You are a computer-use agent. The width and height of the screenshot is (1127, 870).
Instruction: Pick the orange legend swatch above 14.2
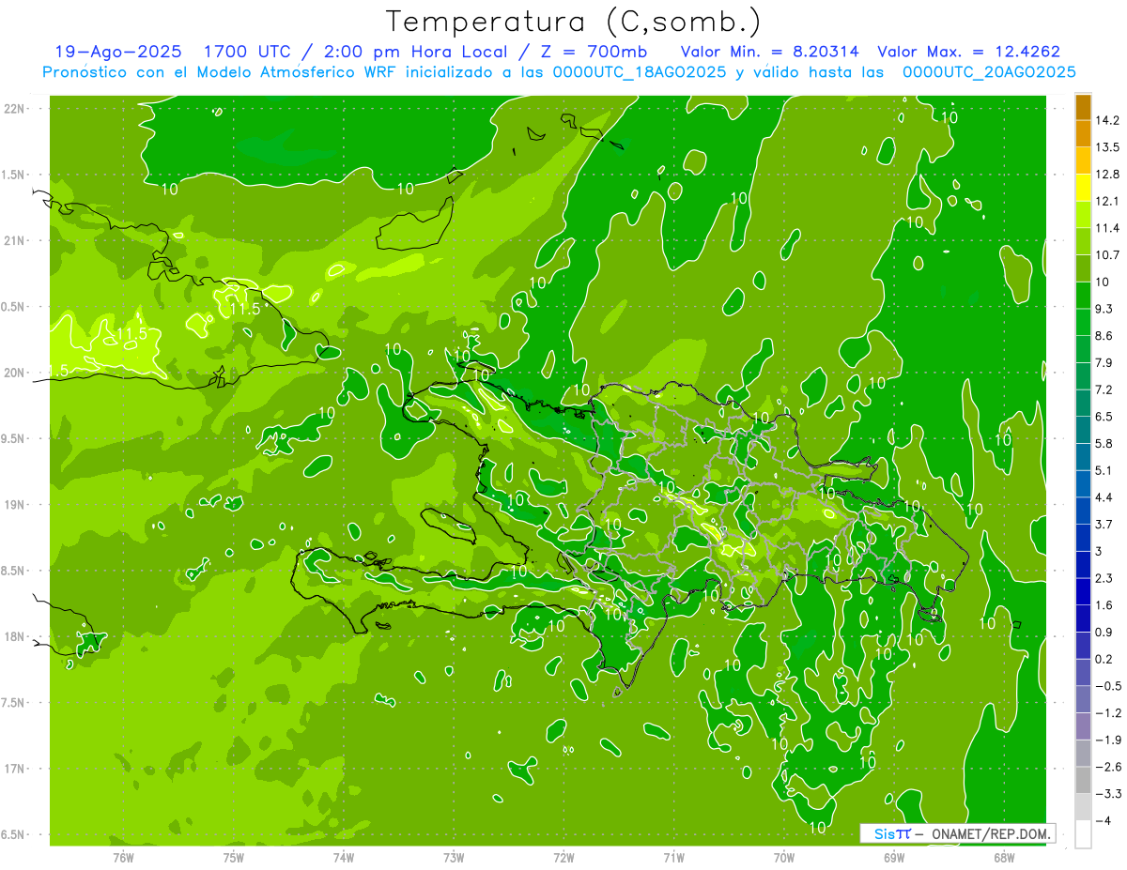(x=1083, y=107)
